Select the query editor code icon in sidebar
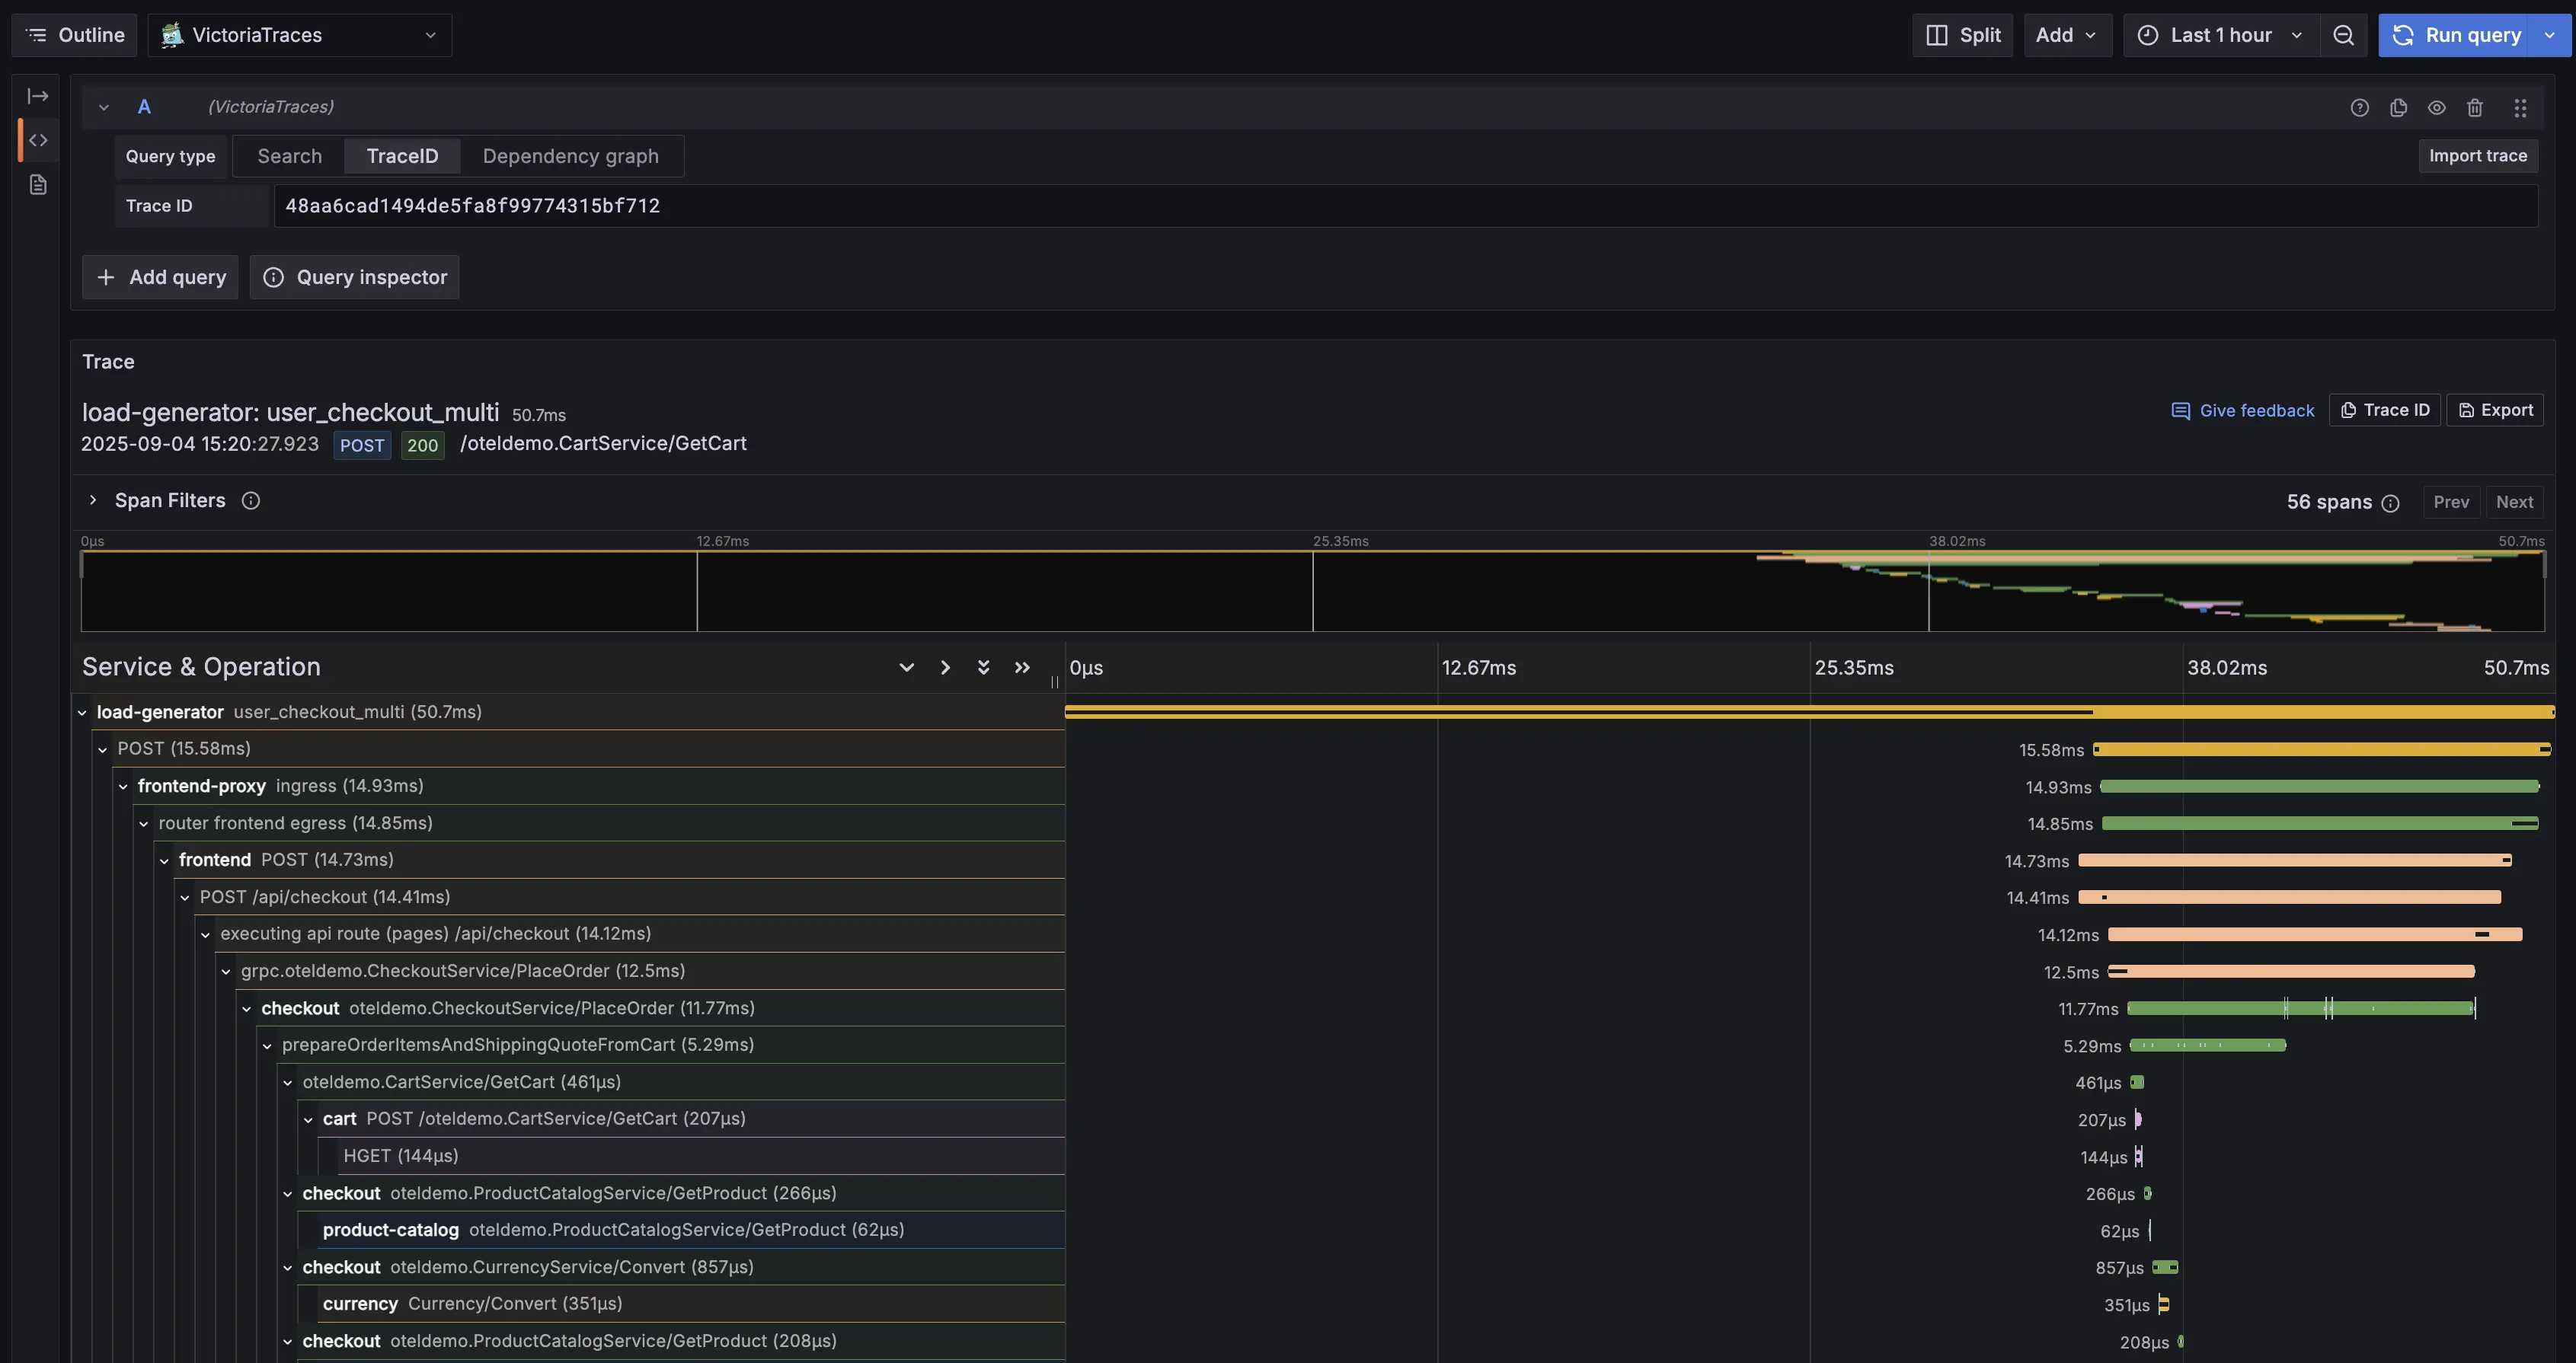The height and width of the screenshot is (1363, 2576). point(38,140)
